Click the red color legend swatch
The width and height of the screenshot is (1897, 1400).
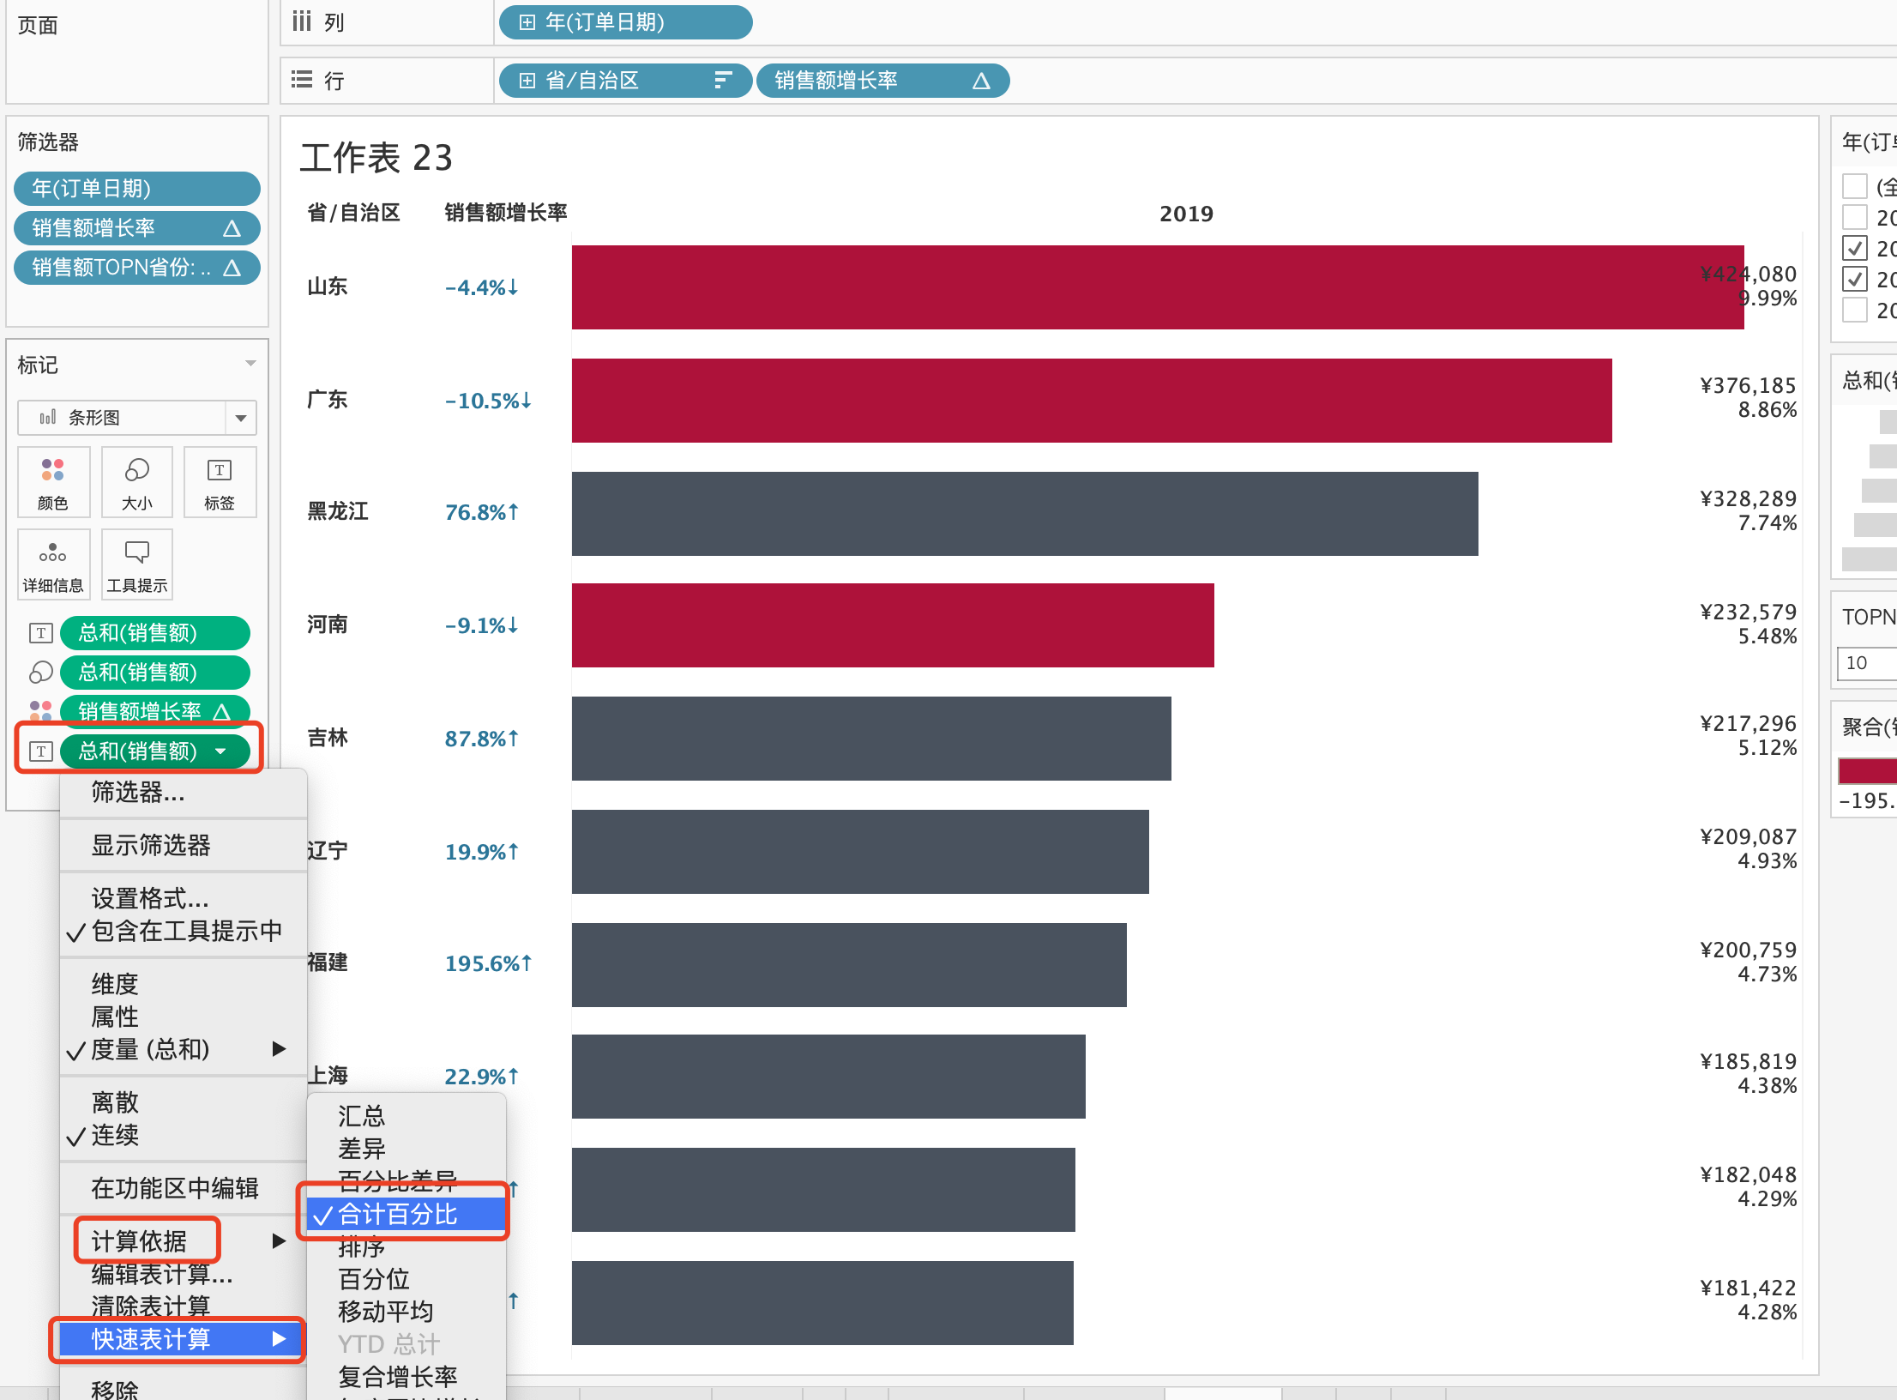1870,769
